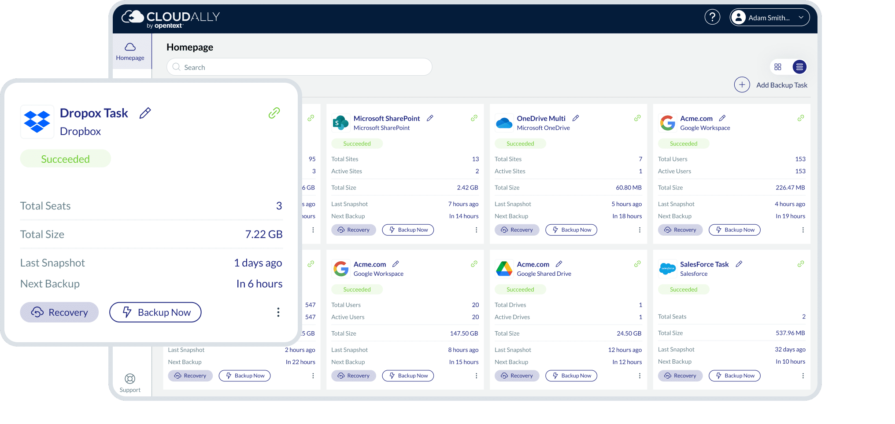Viewport: 895px width, 424px height.
Task: Edit the Dropox Task name pencil icon
Action: click(x=145, y=113)
